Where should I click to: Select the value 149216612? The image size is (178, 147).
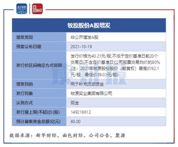81,112
